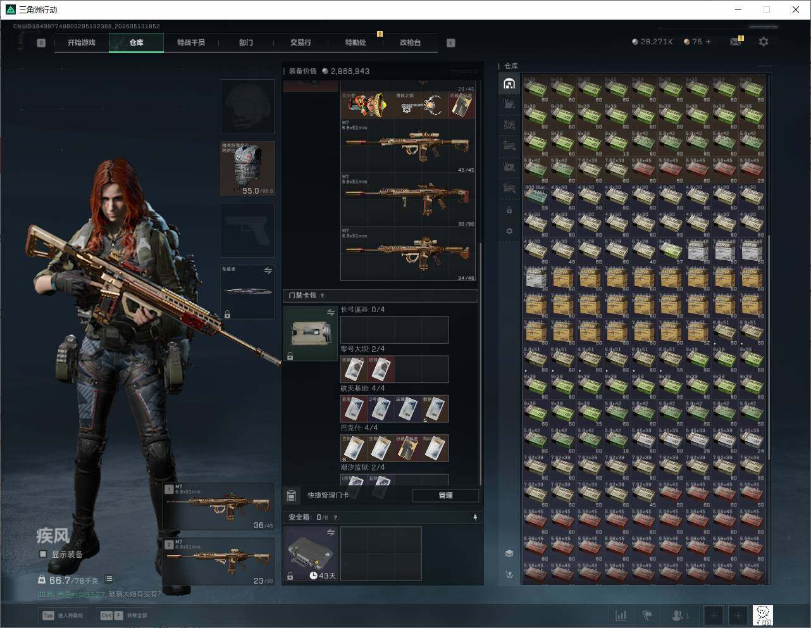Swap the safe box using its arrows icon
This screenshot has width=811, height=628.
(x=330, y=532)
